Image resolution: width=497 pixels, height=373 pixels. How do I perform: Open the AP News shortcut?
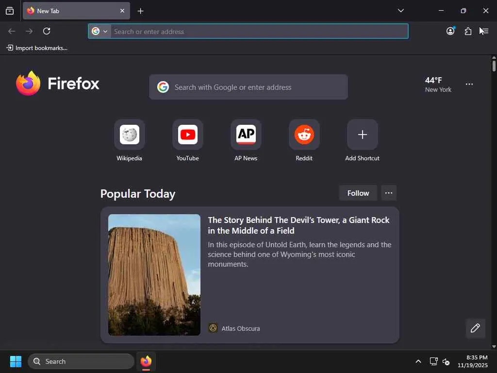[x=246, y=140]
